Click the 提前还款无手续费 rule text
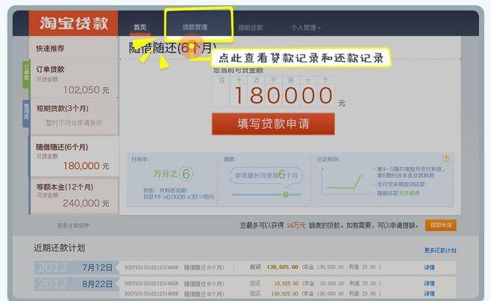Screen dimensions: 491x301 point(398,193)
